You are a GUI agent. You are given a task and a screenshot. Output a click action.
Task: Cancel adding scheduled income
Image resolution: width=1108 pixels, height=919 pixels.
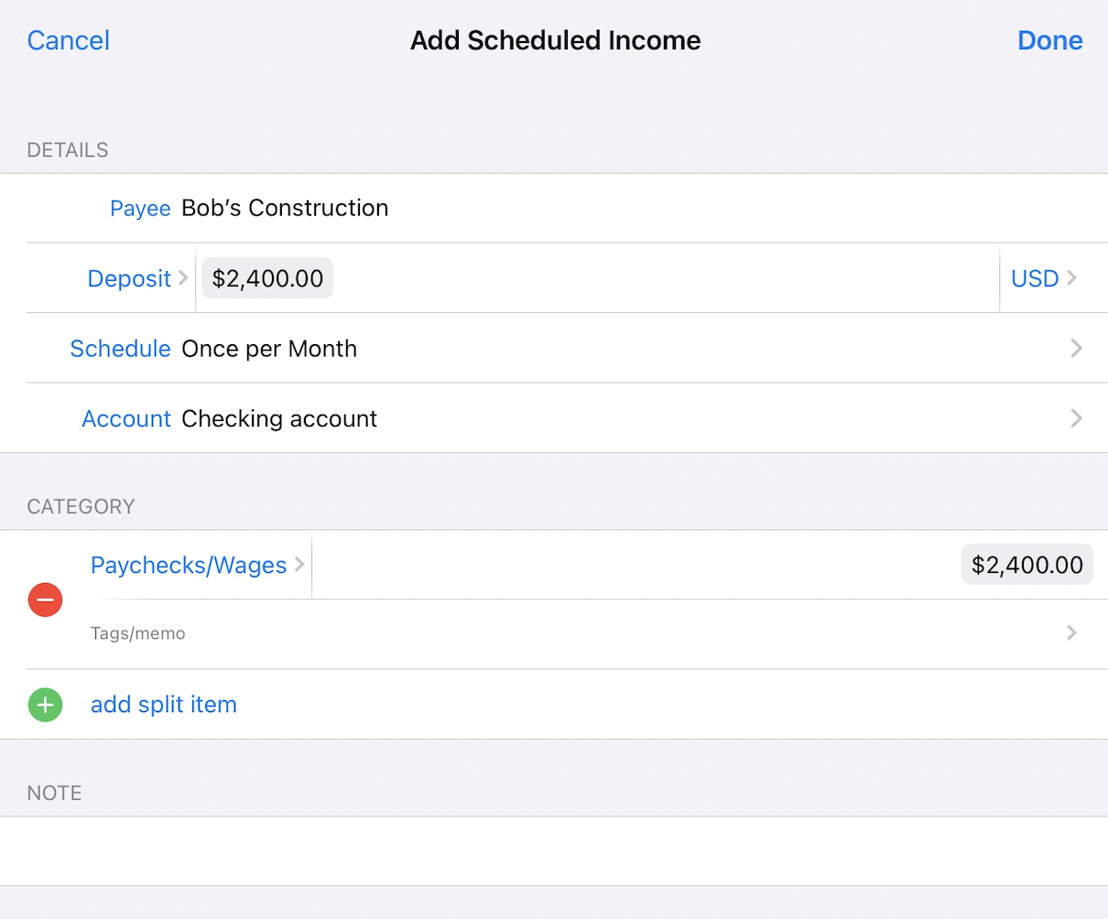pos(69,40)
